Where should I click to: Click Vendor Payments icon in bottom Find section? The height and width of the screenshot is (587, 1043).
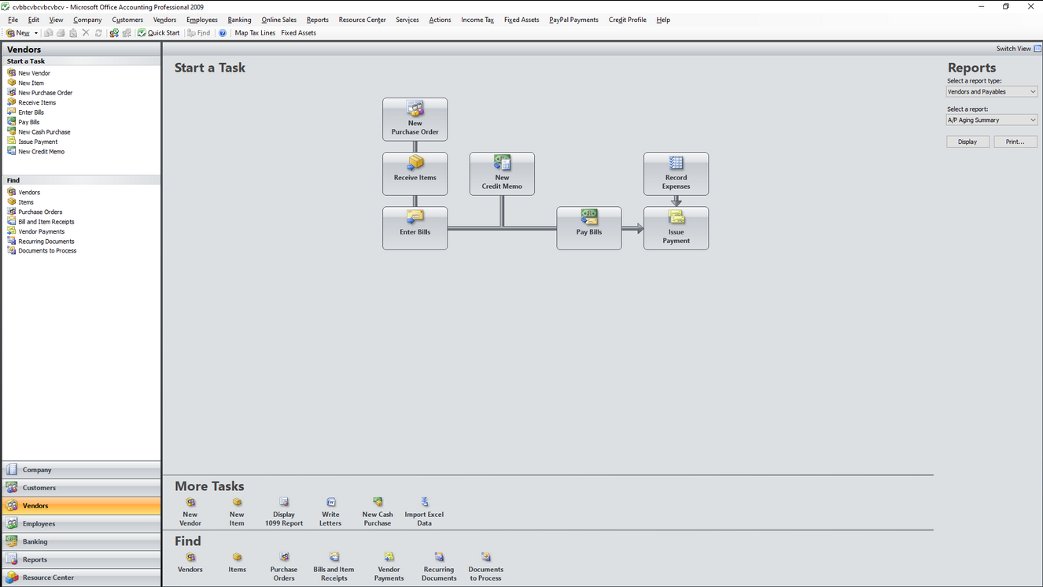(389, 557)
